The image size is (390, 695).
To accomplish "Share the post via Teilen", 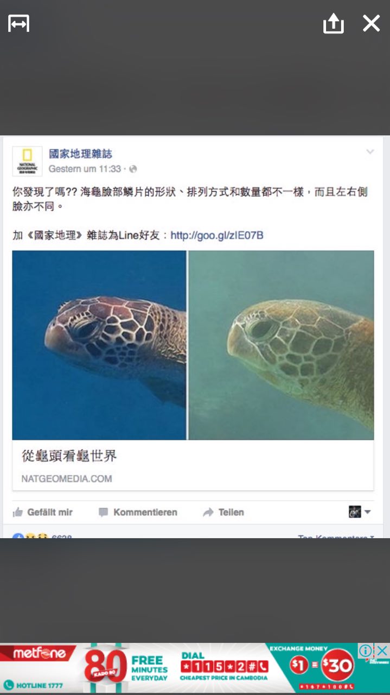I will click(223, 512).
